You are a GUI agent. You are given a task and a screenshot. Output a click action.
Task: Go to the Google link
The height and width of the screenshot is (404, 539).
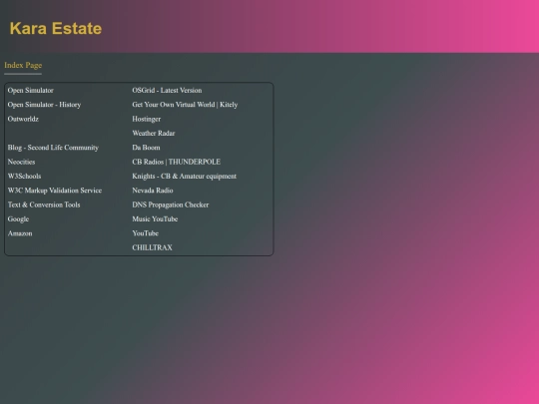18,219
